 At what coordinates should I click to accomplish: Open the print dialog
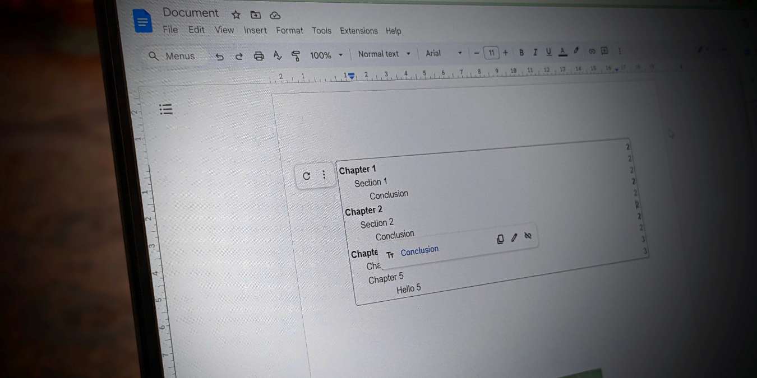259,57
